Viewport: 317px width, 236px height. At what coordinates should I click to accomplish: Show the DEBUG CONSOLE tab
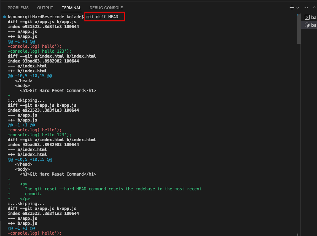tap(106, 8)
